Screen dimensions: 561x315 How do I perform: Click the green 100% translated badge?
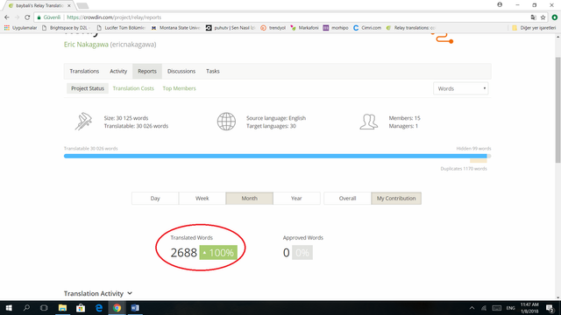[218, 253]
